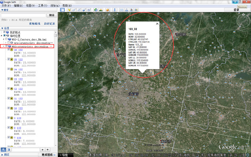Screen dimensions: 251x157
Task: Collapse the highlighted WRScornerpoints descending node
Action: [x=4, y=46]
